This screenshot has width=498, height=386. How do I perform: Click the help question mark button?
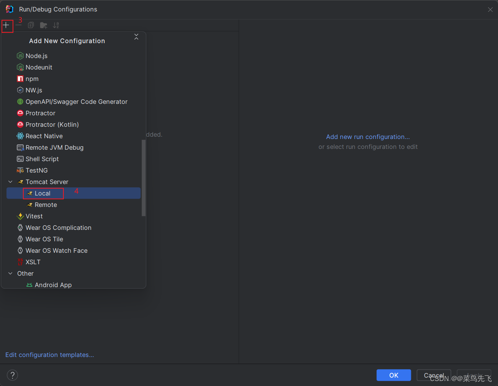[x=12, y=375]
